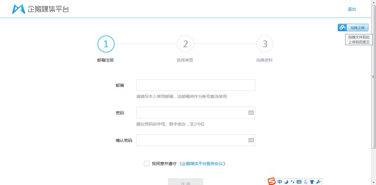Open the 企鹅媒体平台服务协议 agreement link
376x185 pixels.
[x=203, y=164]
